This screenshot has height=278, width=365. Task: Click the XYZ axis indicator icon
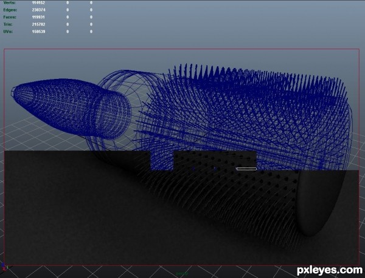click(x=4, y=267)
